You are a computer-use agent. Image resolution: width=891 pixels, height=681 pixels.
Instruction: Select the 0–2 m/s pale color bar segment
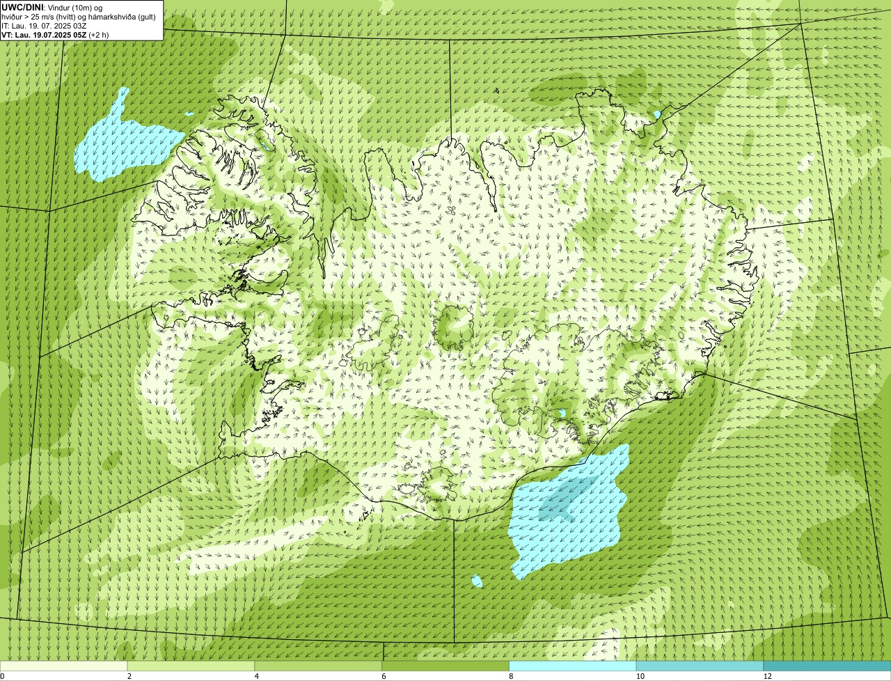tap(64, 666)
